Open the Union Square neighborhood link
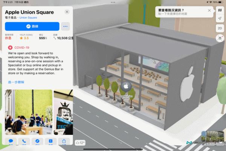Screen dimensions: 226x151 pyautogui.click(x=28, y=17)
